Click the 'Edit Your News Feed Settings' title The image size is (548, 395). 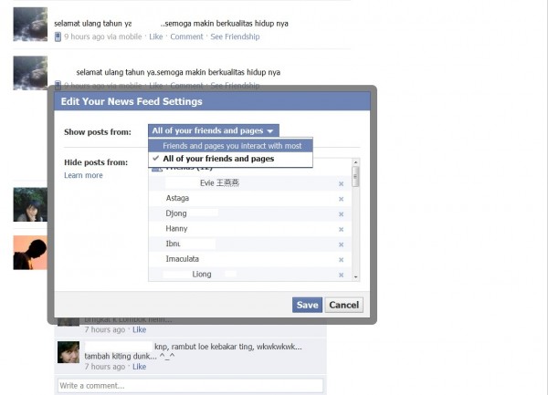pos(132,101)
